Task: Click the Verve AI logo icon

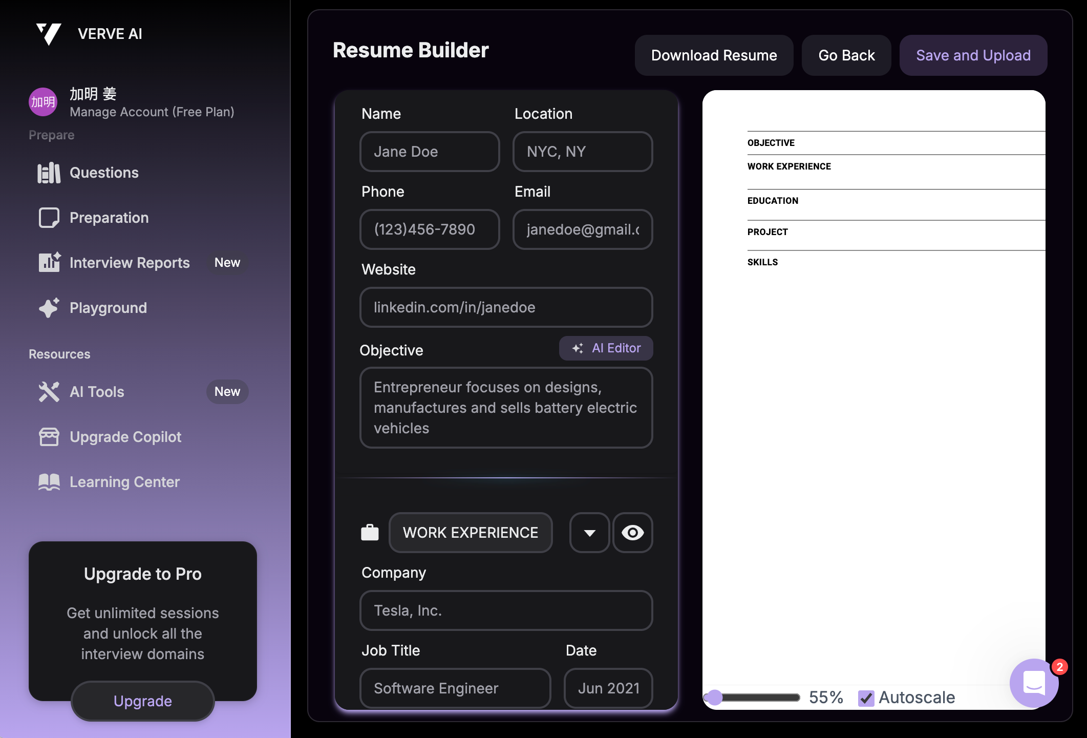Action: click(x=49, y=34)
